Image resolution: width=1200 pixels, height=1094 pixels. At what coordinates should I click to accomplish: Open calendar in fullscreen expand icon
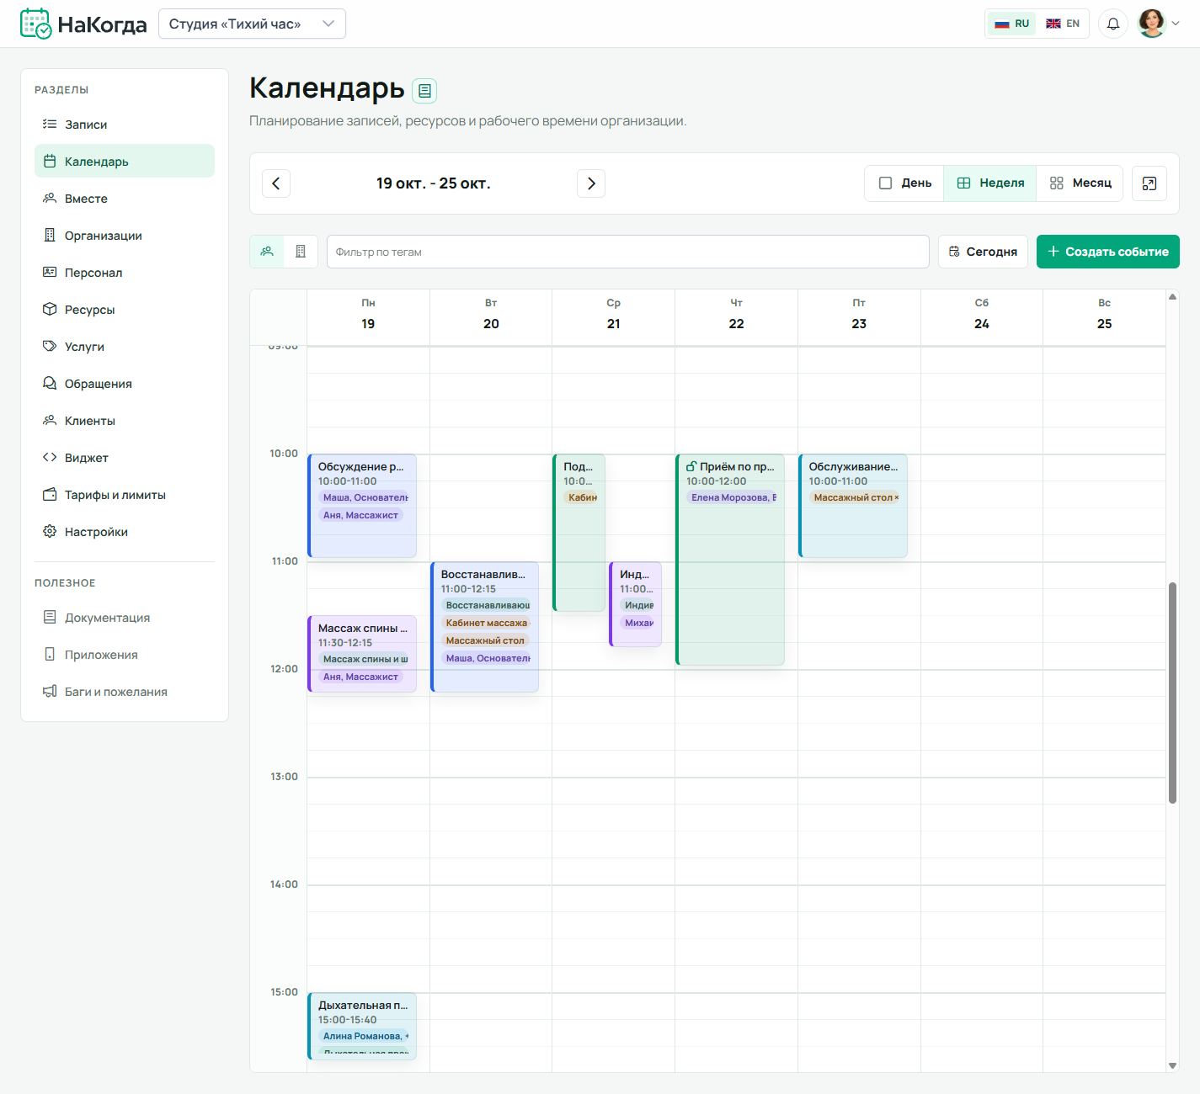(x=1149, y=183)
